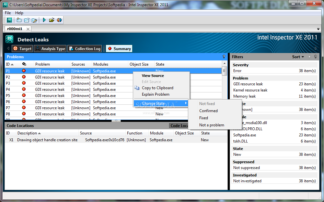Click the Open Project toolbar icon
This screenshot has width=324, height=202.
[27, 20]
